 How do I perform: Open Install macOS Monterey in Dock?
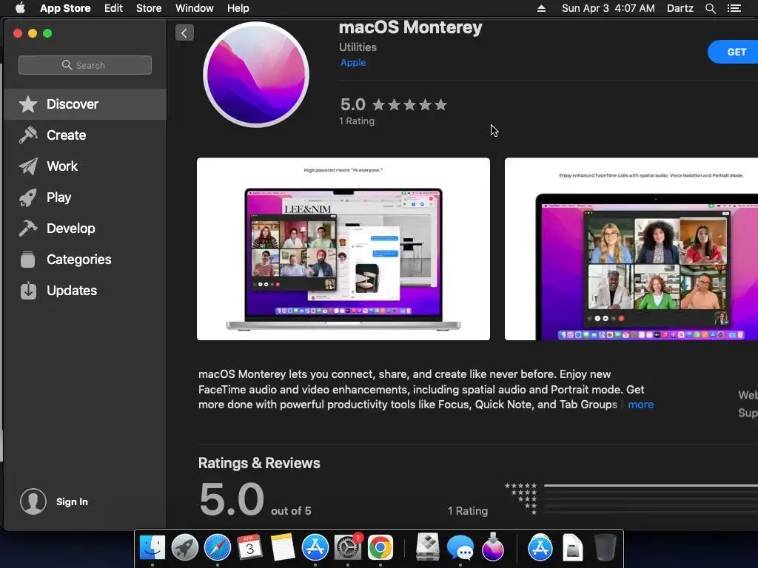click(492, 547)
